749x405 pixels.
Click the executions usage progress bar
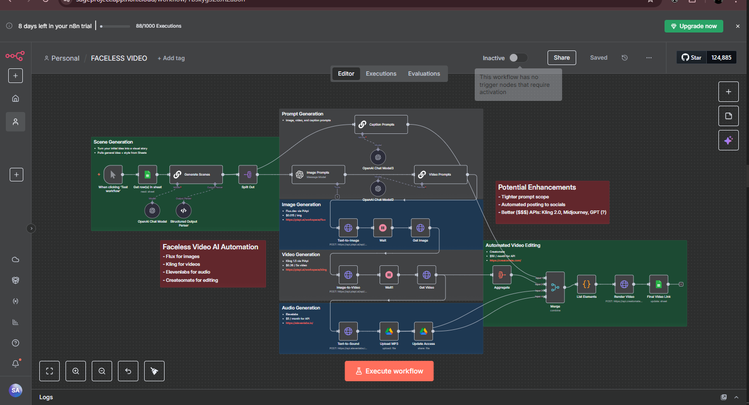pos(115,26)
